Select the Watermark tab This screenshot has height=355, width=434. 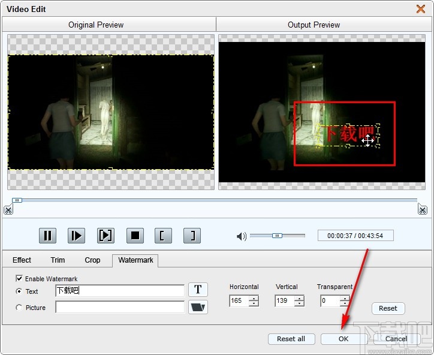click(135, 260)
